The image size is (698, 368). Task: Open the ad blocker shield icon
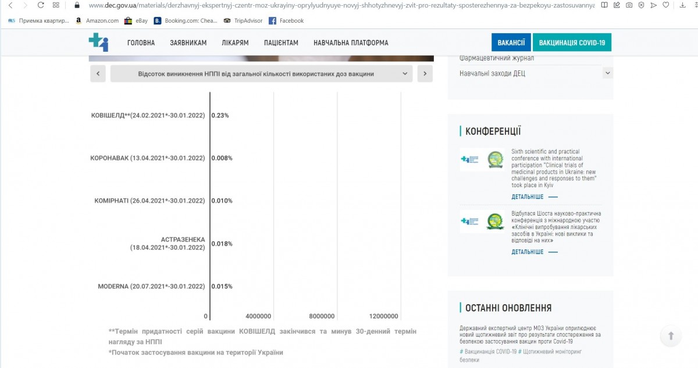click(x=641, y=5)
